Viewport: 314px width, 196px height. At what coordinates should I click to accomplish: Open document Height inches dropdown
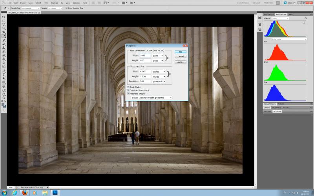click(159, 76)
